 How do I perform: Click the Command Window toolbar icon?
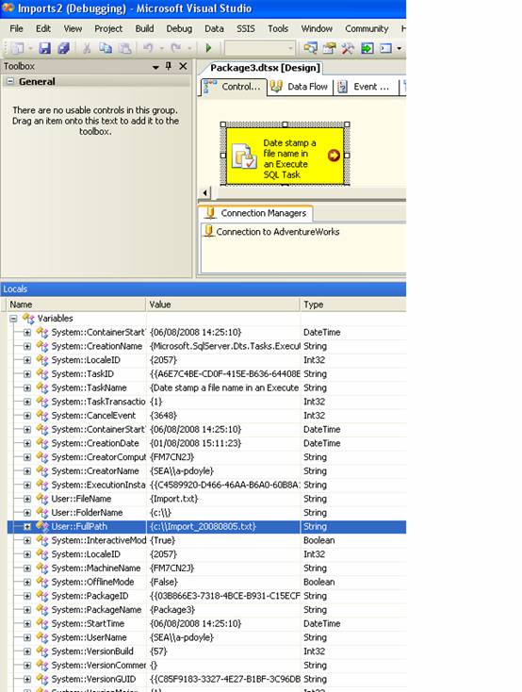point(385,48)
